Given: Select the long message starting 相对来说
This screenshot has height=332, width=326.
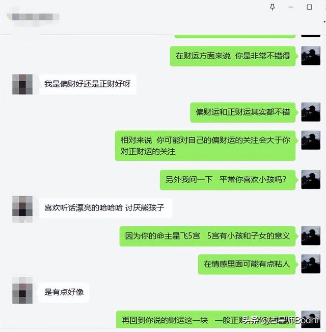Looking at the screenshot, I should pos(205,146).
